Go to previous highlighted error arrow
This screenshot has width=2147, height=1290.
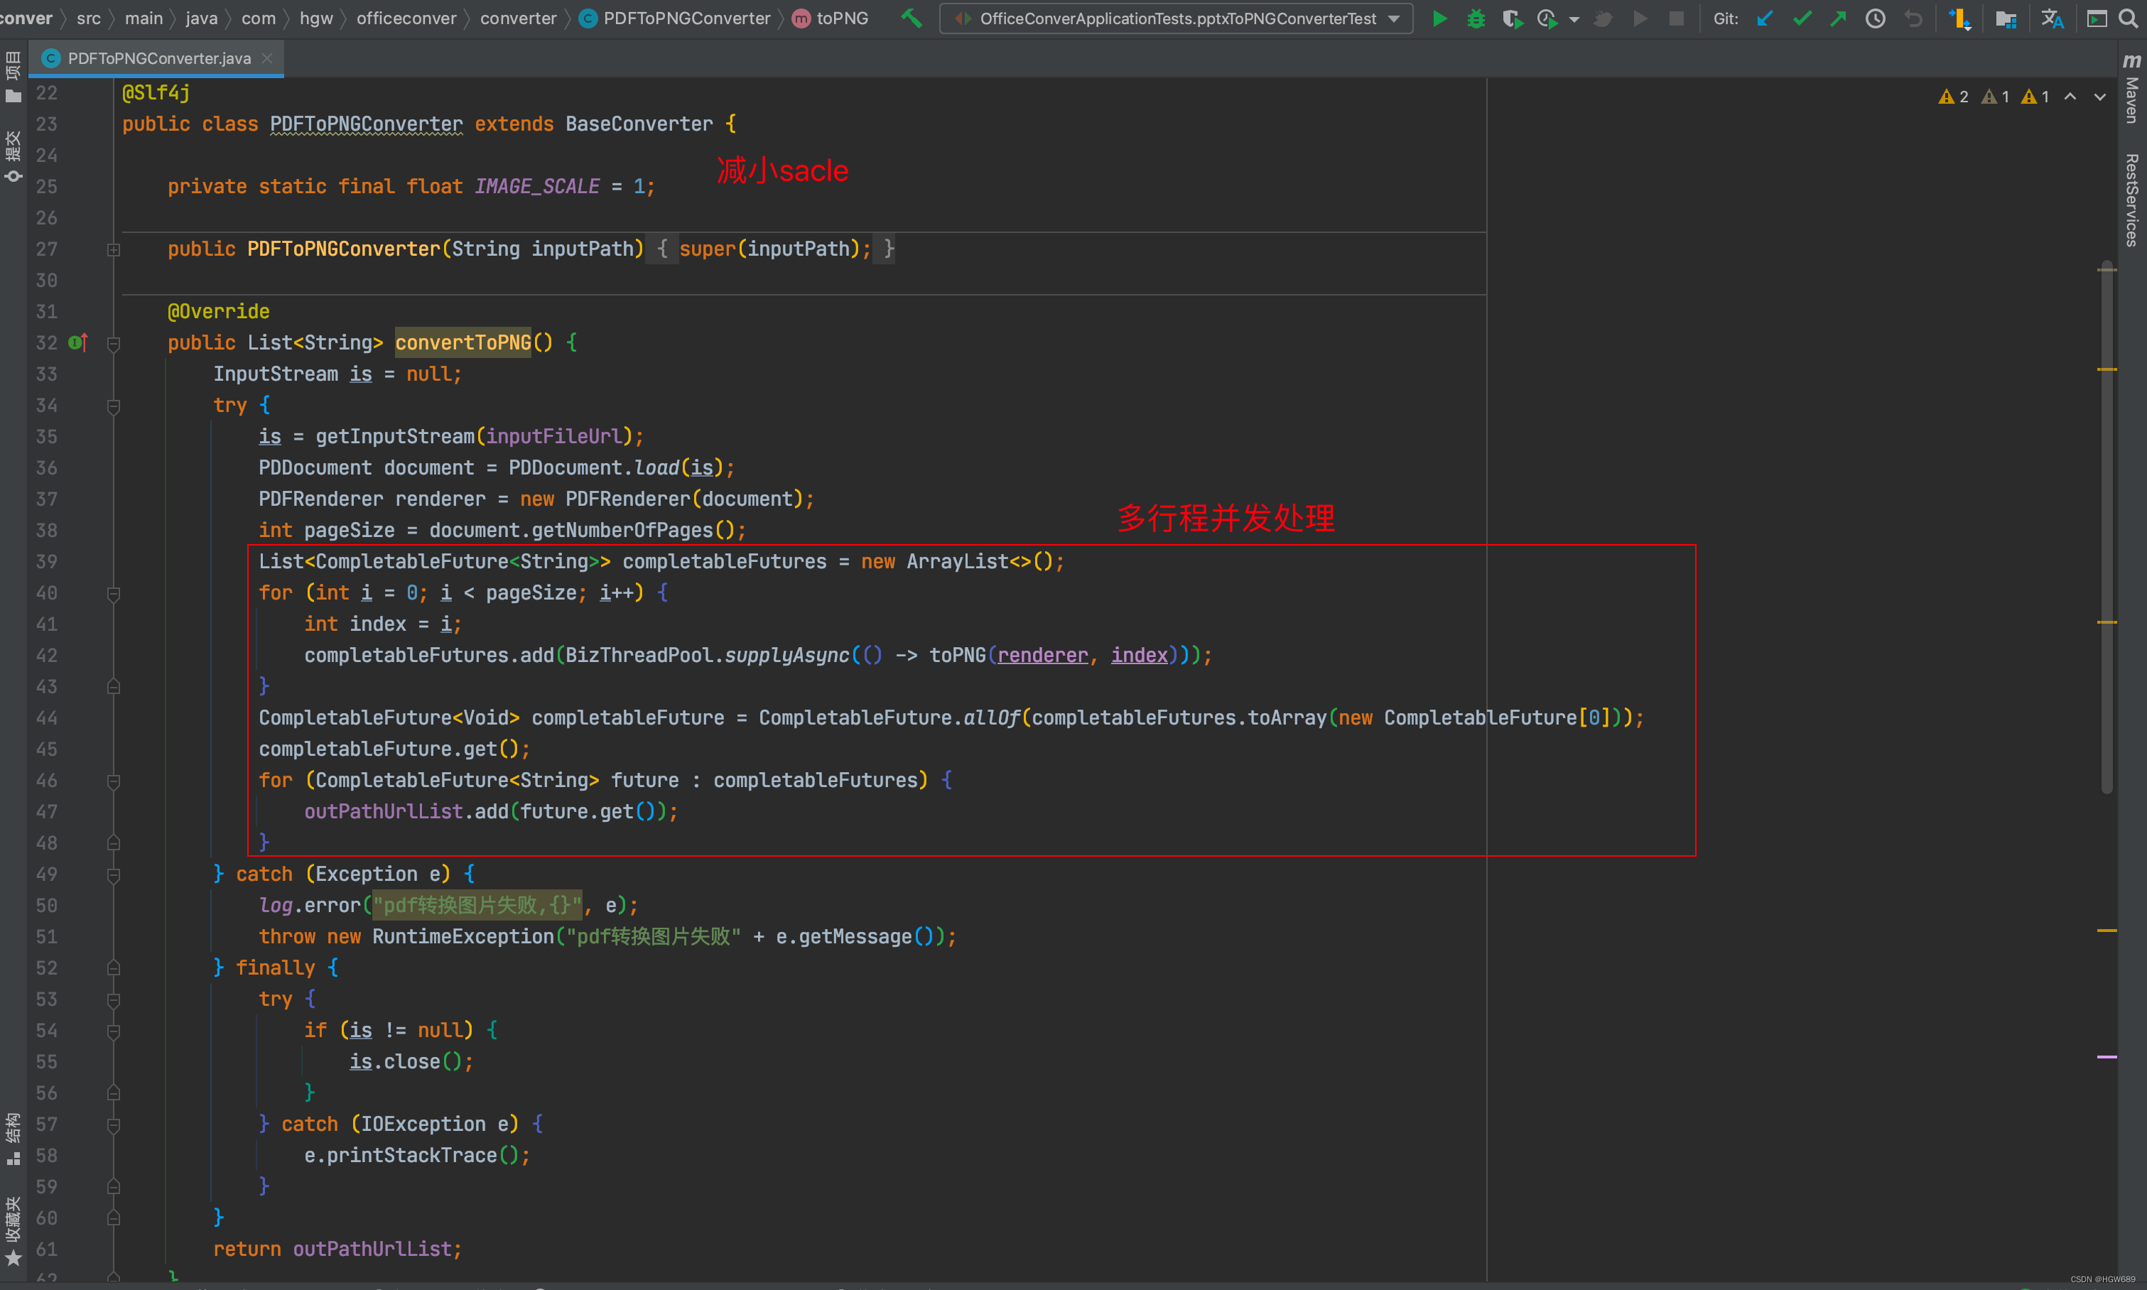click(2070, 97)
